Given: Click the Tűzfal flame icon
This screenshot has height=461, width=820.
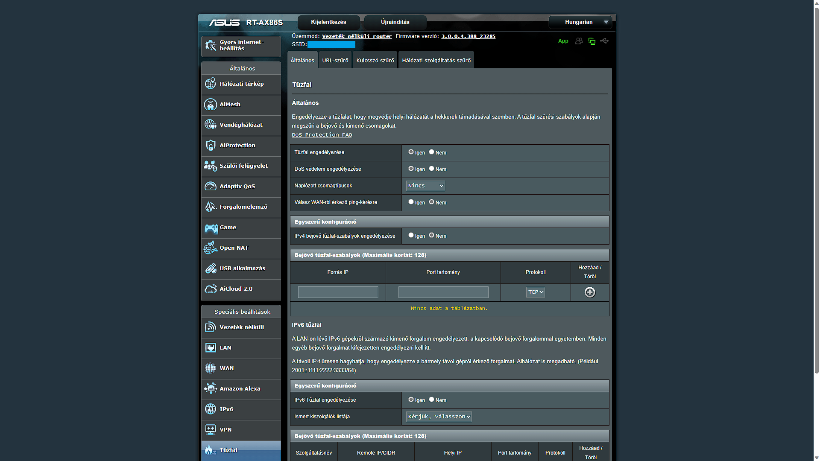Looking at the screenshot, I should (210, 450).
